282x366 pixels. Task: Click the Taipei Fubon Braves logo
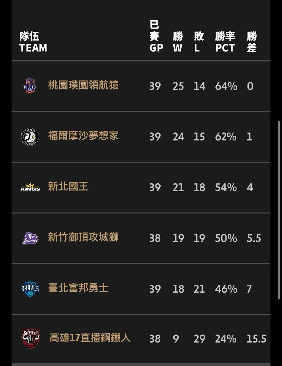[30, 289]
